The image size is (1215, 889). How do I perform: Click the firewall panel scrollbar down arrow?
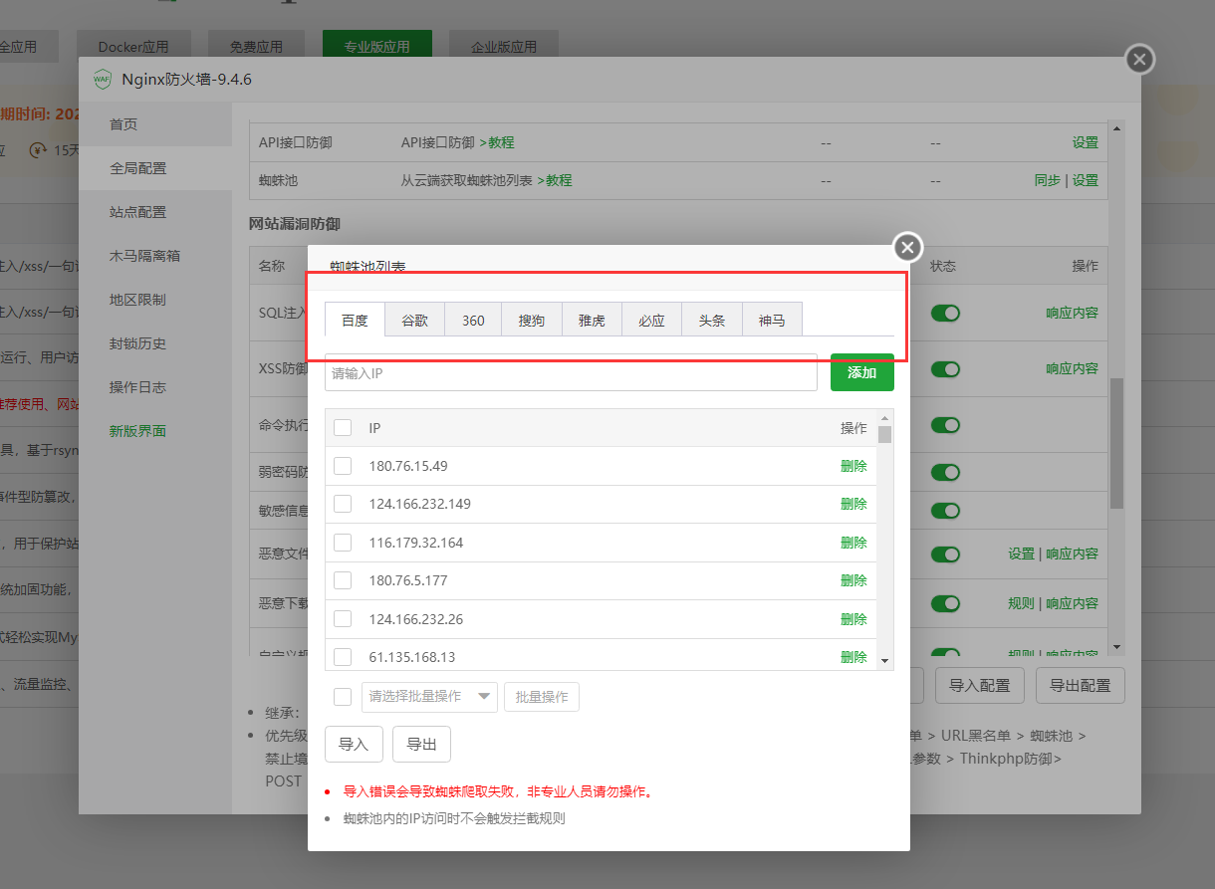click(1116, 648)
